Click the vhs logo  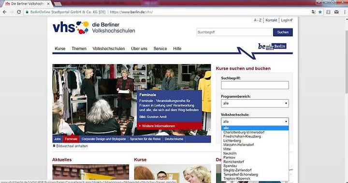(71, 28)
